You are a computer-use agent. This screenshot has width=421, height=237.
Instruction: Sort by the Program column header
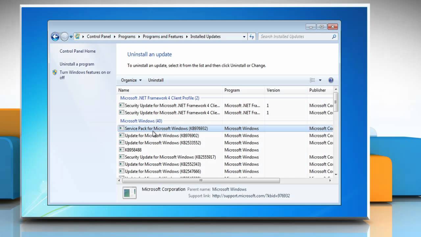click(244, 90)
